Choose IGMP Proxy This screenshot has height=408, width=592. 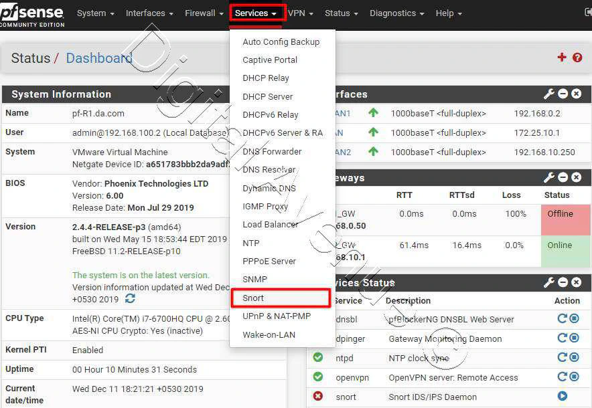click(x=282, y=206)
